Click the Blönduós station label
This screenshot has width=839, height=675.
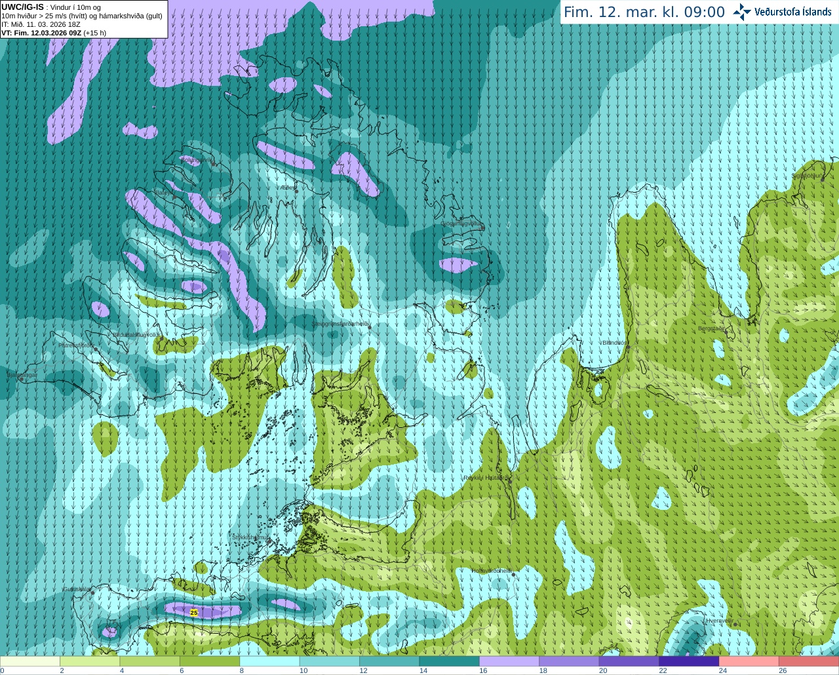point(614,343)
